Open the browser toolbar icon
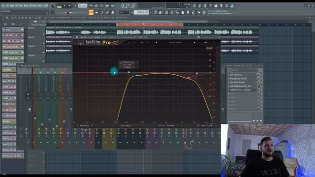 [x=177, y=12]
